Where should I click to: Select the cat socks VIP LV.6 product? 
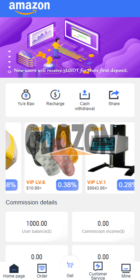pos(53,158)
